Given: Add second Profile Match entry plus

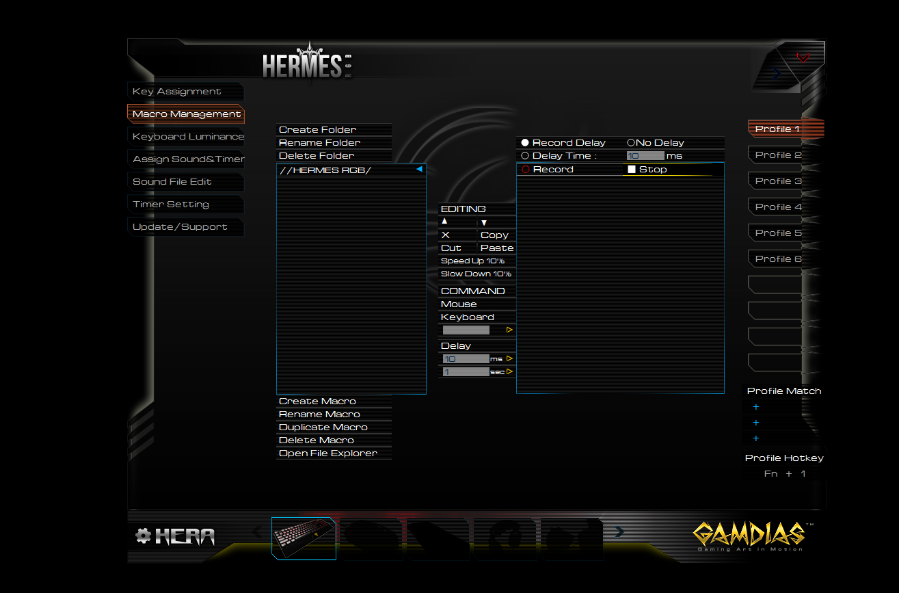Looking at the screenshot, I should point(755,423).
